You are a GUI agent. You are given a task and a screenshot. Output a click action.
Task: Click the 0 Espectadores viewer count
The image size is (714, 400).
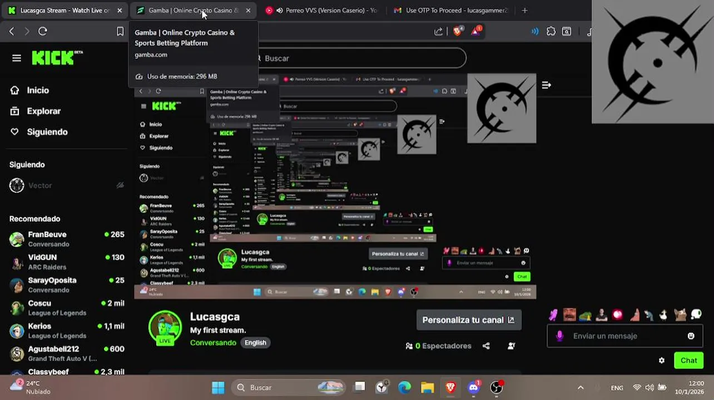pyautogui.click(x=439, y=346)
